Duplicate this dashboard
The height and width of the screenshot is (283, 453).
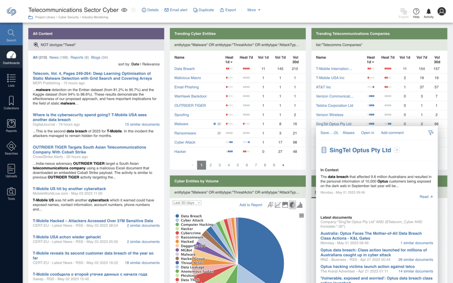(x=203, y=10)
